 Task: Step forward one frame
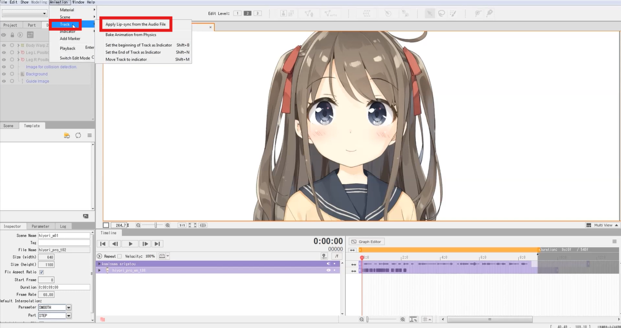coord(145,244)
